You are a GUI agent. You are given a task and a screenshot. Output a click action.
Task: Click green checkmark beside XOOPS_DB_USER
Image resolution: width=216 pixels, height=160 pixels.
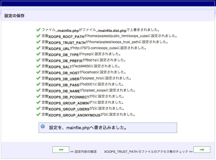tap(38, 78)
